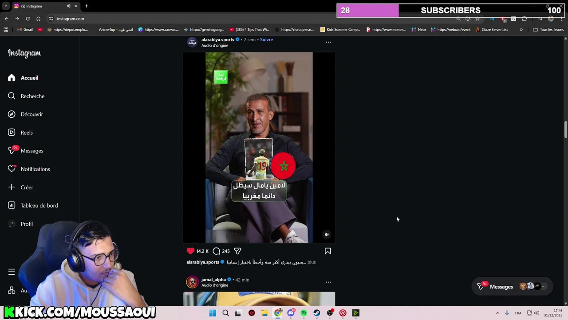Click browser home button
Viewport: 568px width, 320px height.
click(x=38, y=19)
